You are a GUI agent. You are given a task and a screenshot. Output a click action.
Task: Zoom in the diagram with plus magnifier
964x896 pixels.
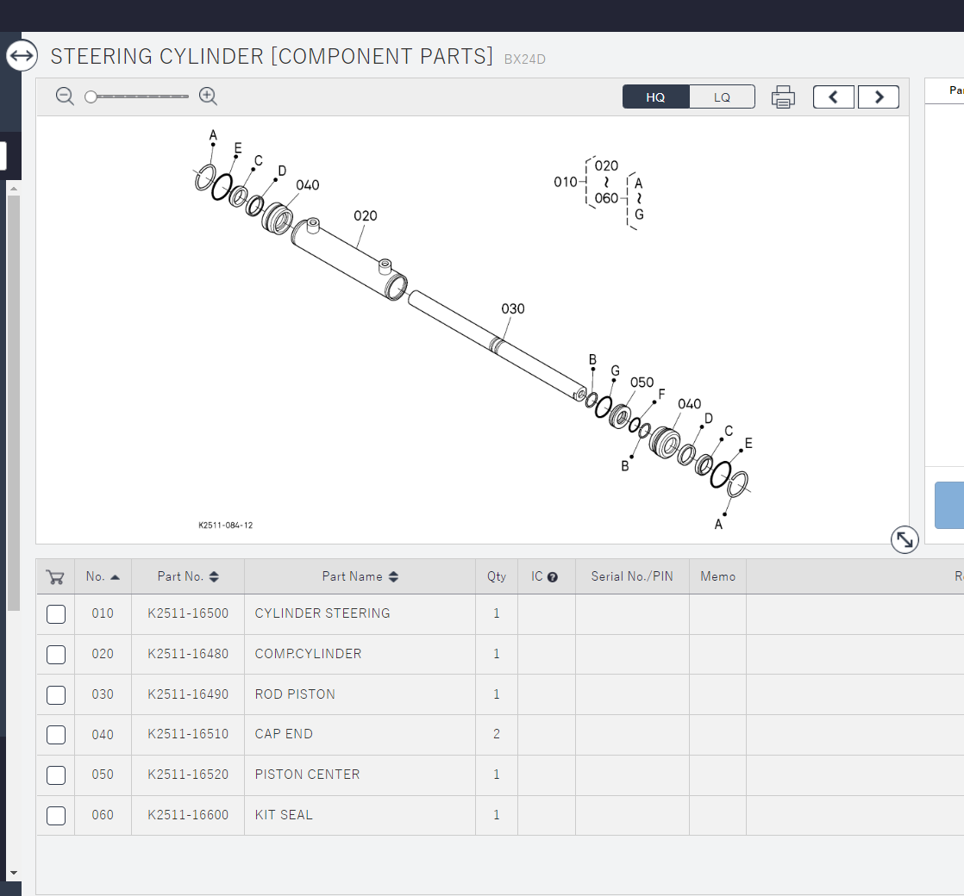pos(208,96)
